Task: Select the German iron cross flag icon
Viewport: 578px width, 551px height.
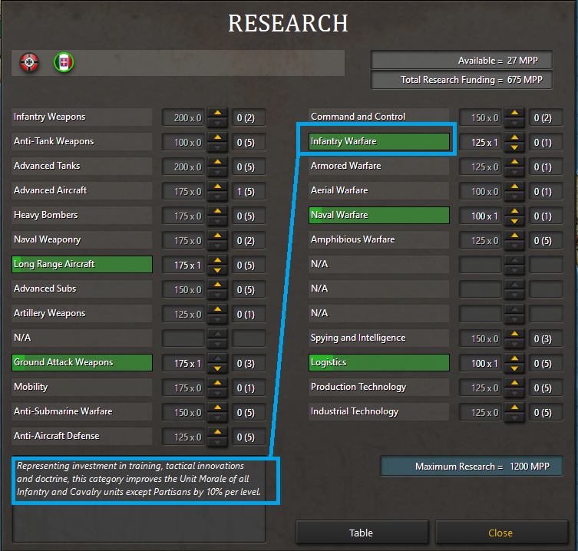Action: coord(29,62)
